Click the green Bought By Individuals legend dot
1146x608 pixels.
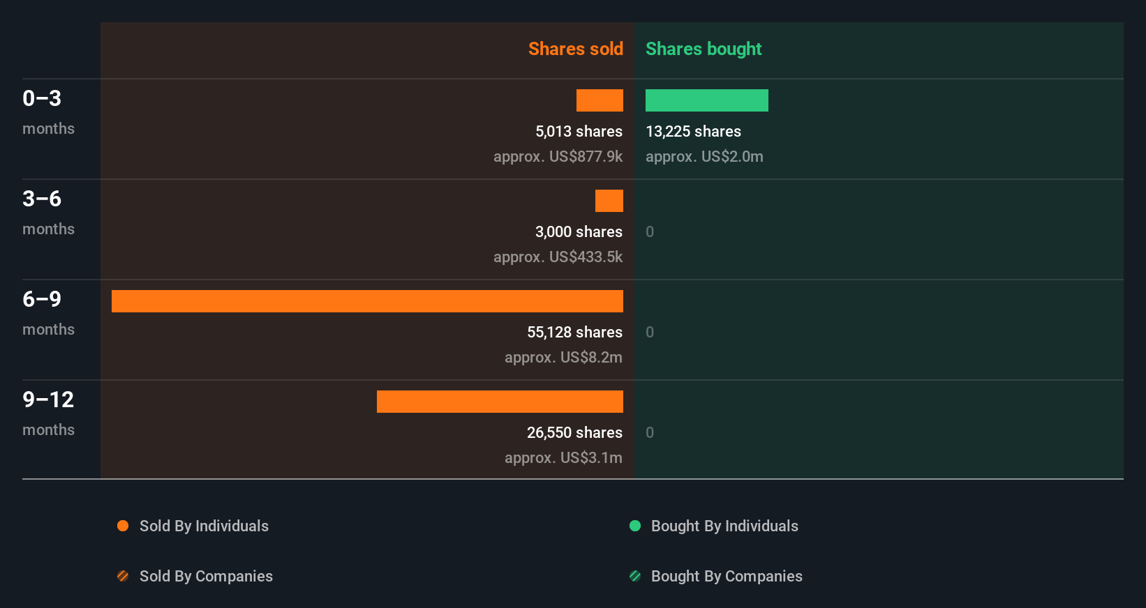tap(635, 526)
